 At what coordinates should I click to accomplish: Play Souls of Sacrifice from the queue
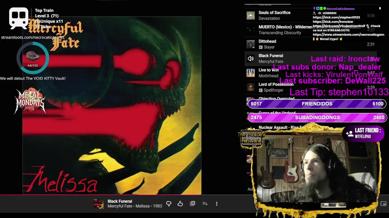point(311,15)
